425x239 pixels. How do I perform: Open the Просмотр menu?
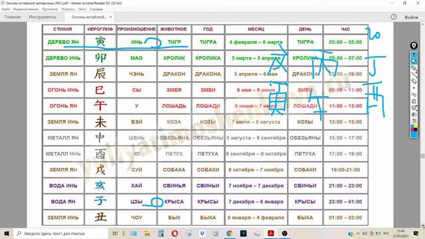50,9
